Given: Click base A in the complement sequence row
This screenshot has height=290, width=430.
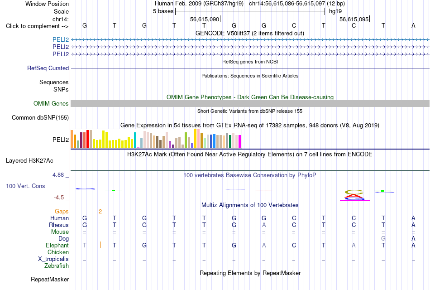Looking at the screenshot, I should pyautogui.click(x=413, y=25).
